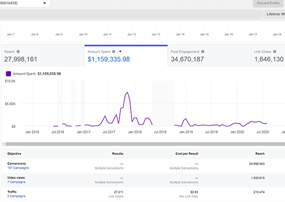Click the Results column header
This screenshot has height=202, width=285.
[117, 154]
